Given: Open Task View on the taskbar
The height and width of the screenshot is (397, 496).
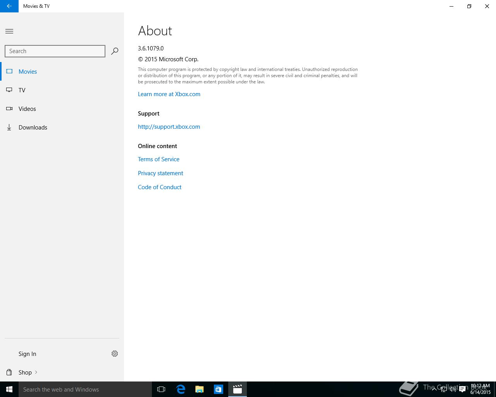Looking at the screenshot, I should (x=161, y=389).
